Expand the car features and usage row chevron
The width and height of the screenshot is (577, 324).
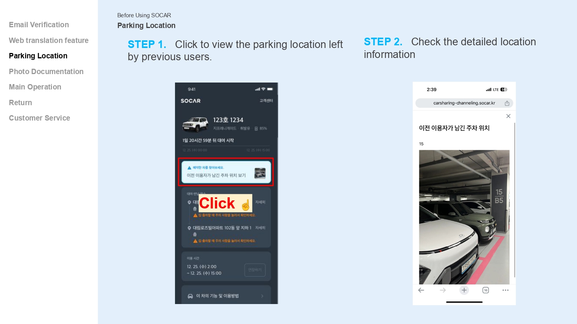click(262, 296)
